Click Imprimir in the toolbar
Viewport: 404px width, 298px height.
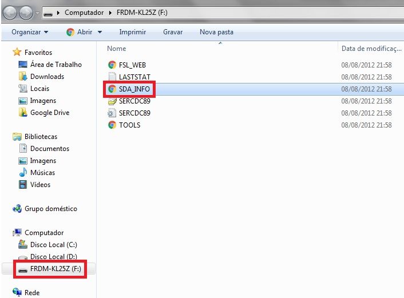(132, 32)
